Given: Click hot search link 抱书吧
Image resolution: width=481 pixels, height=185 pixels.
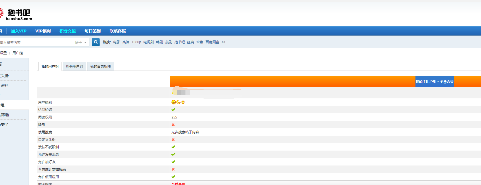Looking at the screenshot, I should pos(180,42).
